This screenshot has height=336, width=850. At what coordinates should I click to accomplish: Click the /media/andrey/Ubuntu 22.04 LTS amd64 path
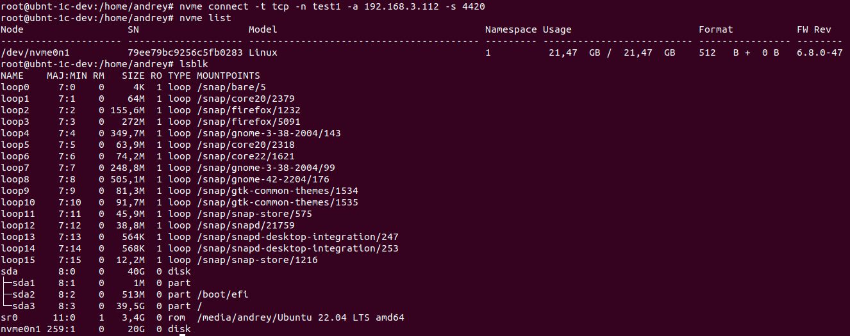point(300,317)
